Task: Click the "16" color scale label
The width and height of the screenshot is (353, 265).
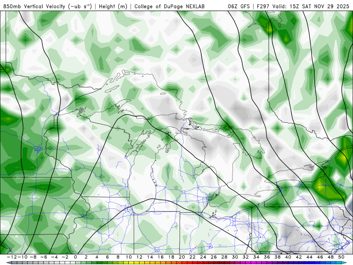Action: point(161,257)
